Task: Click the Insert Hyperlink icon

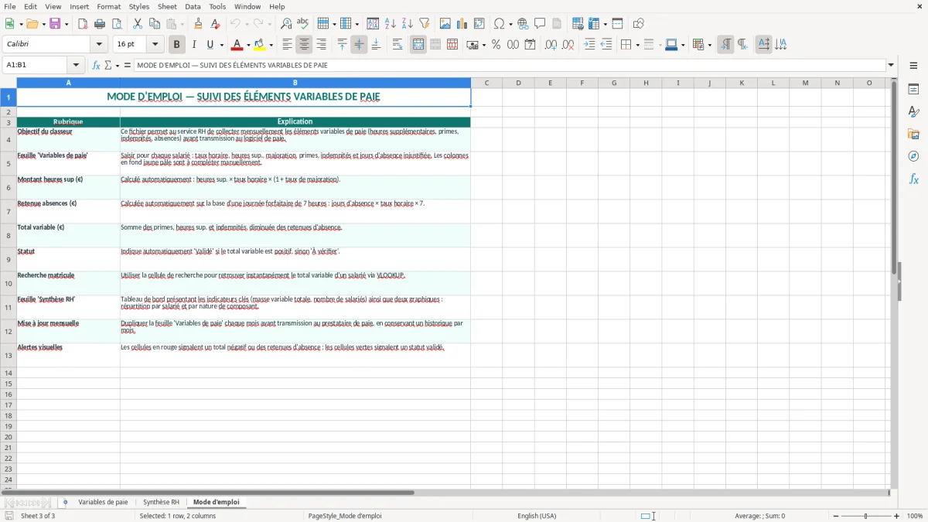Action: (523, 24)
